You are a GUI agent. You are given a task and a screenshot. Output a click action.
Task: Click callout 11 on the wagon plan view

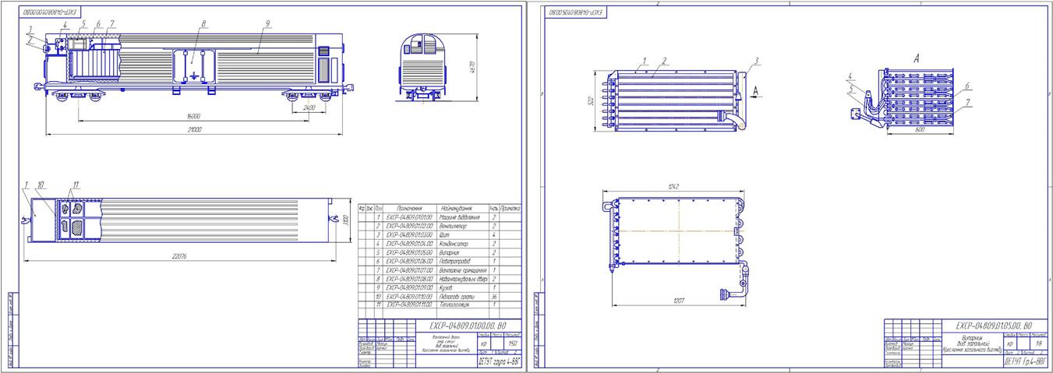pos(74,185)
